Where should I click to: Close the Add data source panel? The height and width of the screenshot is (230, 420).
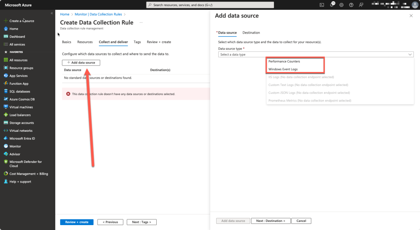[411, 16]
